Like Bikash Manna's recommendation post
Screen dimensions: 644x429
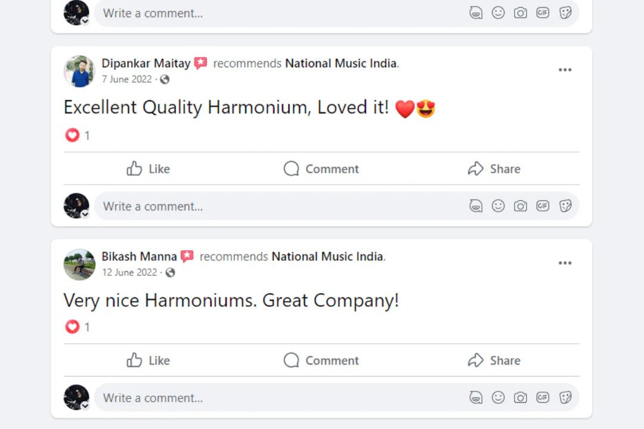(148, 360)
